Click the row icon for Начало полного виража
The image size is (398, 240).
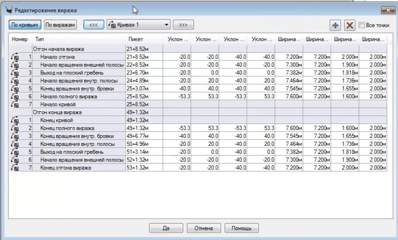[x=15, y=96]
